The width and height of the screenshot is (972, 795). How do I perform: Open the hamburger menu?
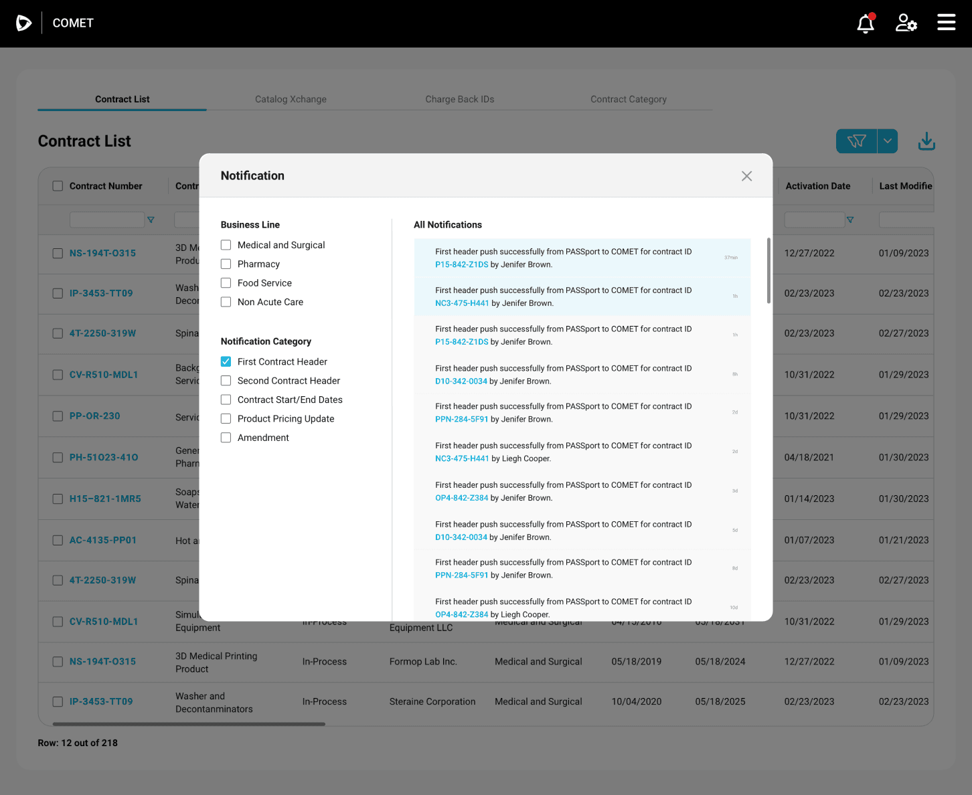[946, 22]
